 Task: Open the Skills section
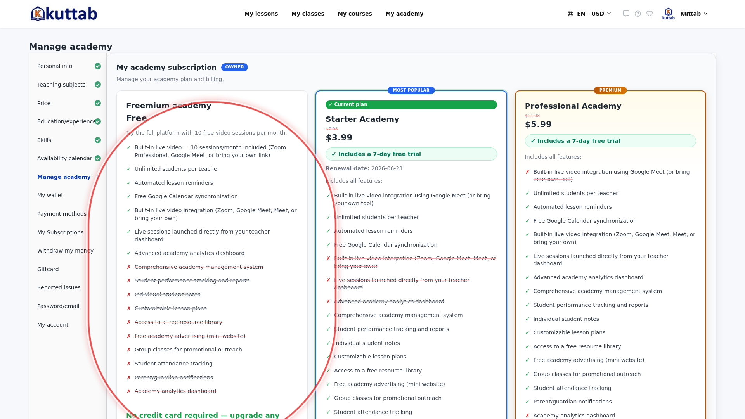(44, 140)
